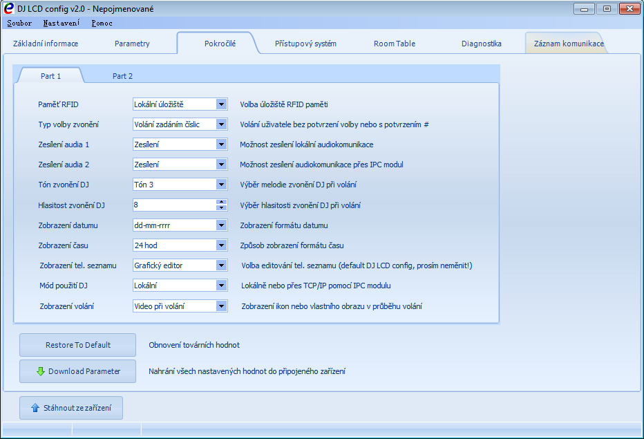Click the 'Způsob zobrazení formátu času' description
Viewport: 644px width, 439px height.
click(x=292, y=245)
